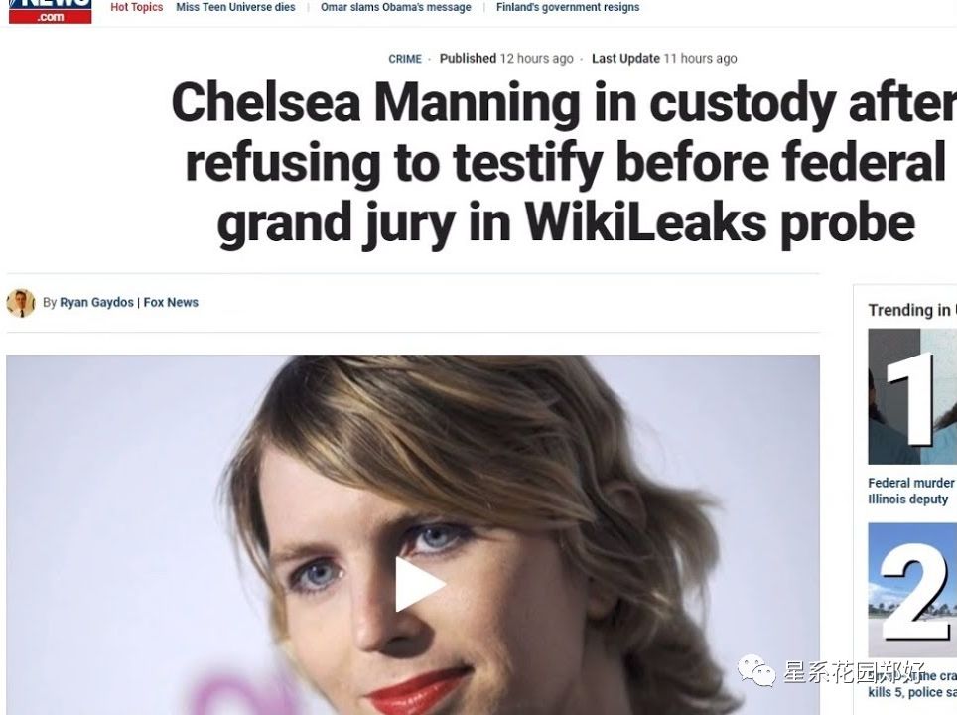The width and height of the screenshot is (957, 715).
Task: Click the WeChat watermark icon
Action: pos(756,670)
